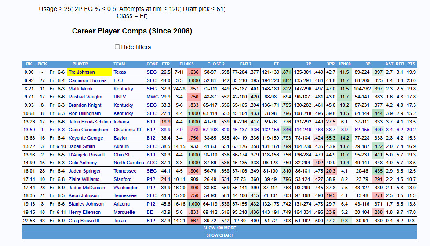
Task: Select the Oklahoma St. team link
Action: click(x=128, y=130)
